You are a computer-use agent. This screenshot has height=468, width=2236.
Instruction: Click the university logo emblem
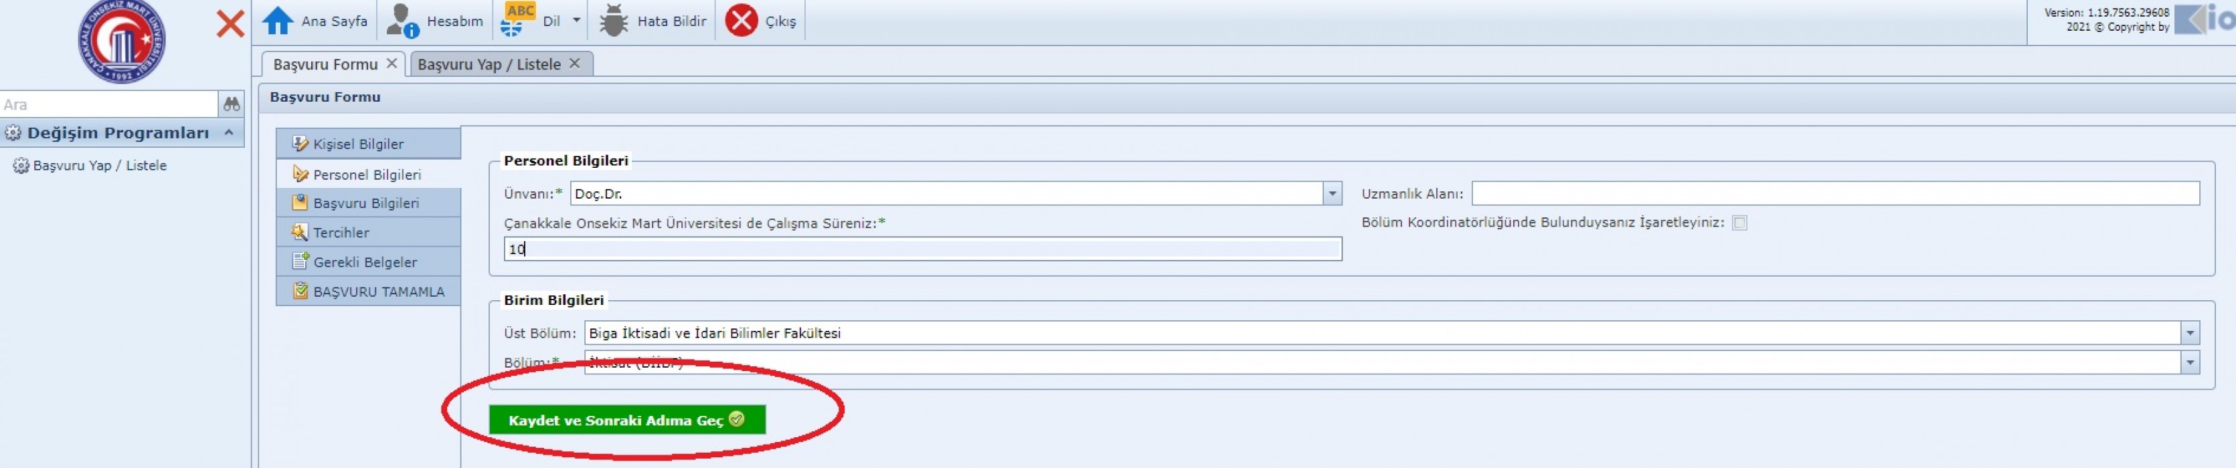tap(122, 41)
